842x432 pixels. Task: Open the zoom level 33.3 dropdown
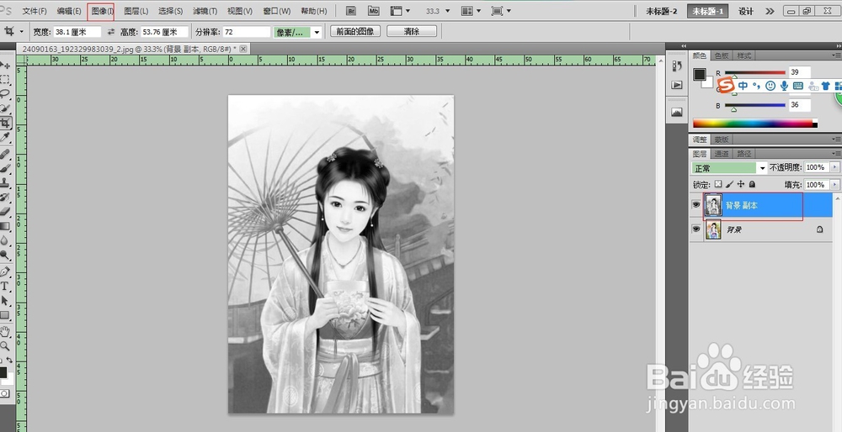(448, 11)
